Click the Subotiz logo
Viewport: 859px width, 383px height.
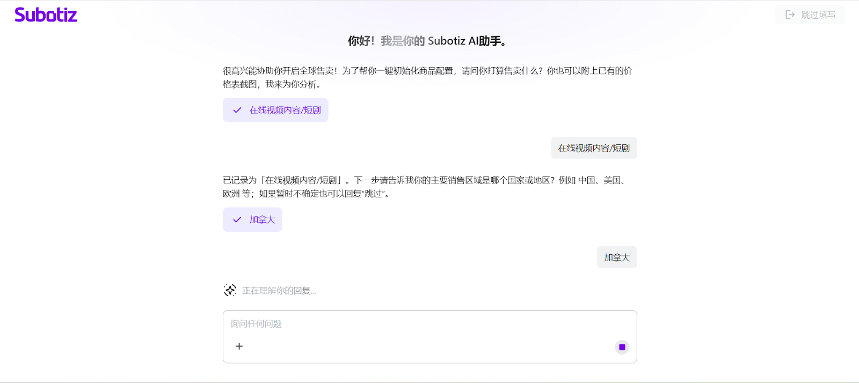[46, 15]
